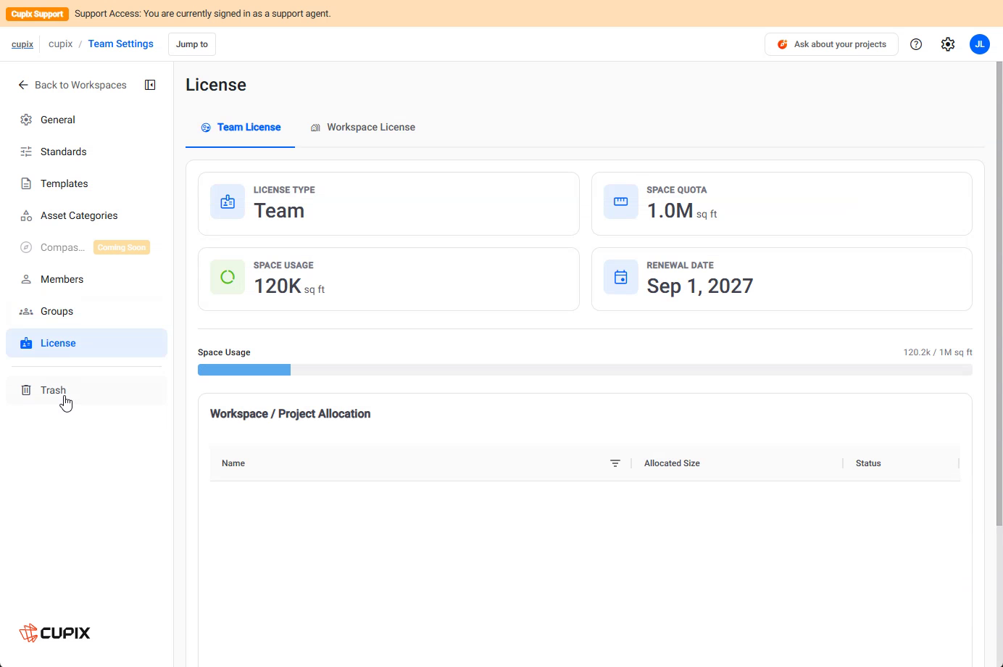Click the Coming Soon badge
The height and width of the screenshot is (667, 1003).
coord(122,247)
